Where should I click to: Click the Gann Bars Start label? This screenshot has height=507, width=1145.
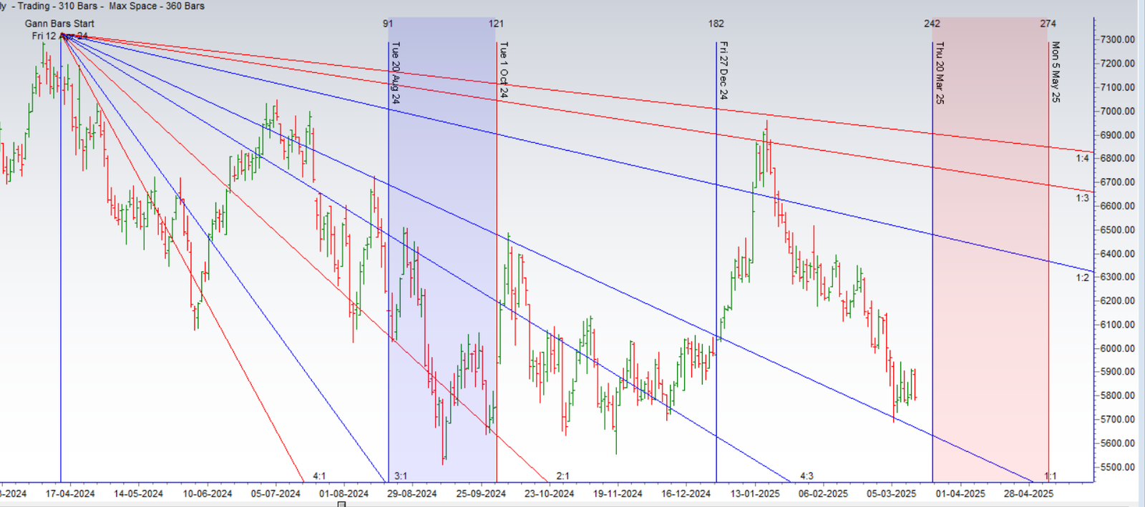(x=59, y=24)
